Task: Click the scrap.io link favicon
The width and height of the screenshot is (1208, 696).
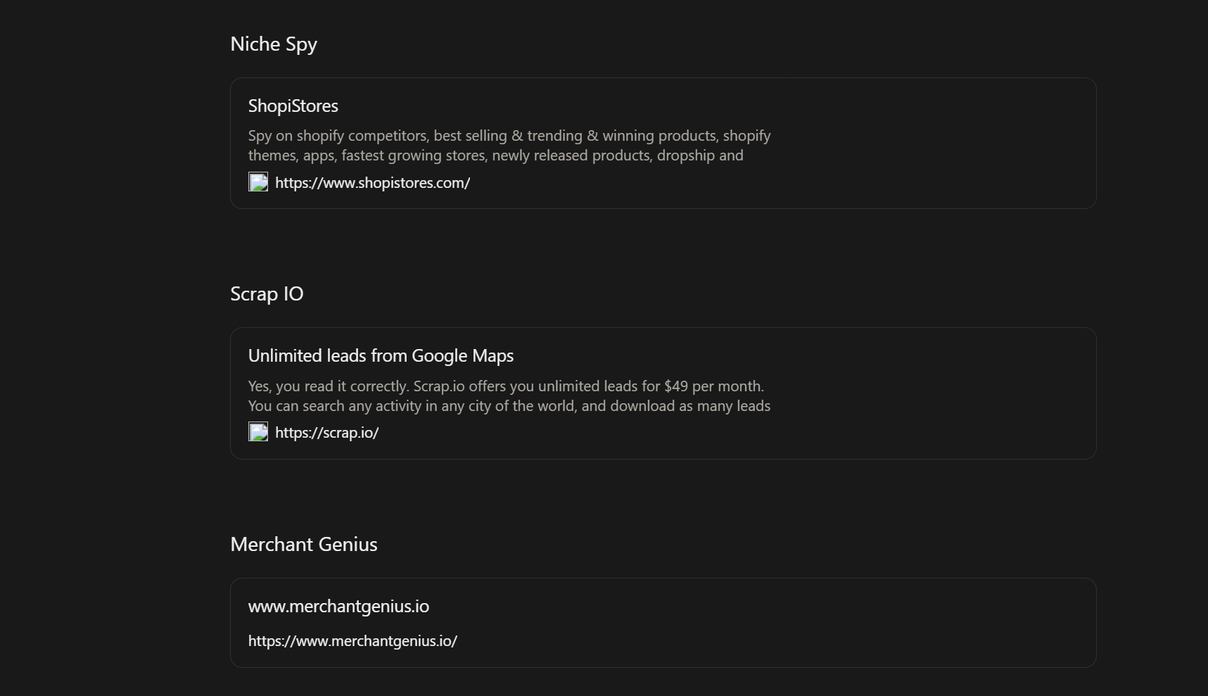Action: 258,432
